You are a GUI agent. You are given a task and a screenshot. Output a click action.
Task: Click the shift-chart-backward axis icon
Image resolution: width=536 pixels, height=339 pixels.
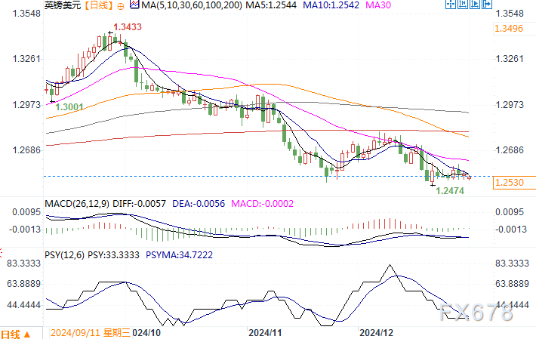(x=463, y=4)
